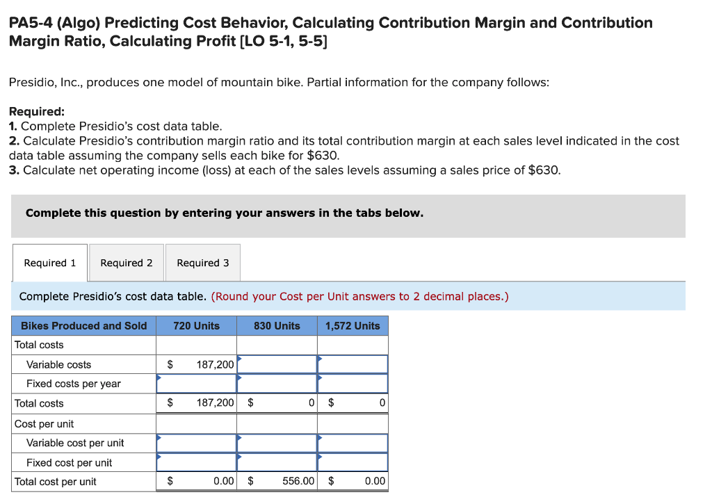Click the variable costs cell for 830 Units
This screenshot has width=712, height=497.
[277, 364]
